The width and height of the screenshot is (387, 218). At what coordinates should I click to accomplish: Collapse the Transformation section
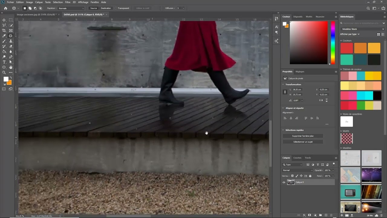tap(283, 84)
